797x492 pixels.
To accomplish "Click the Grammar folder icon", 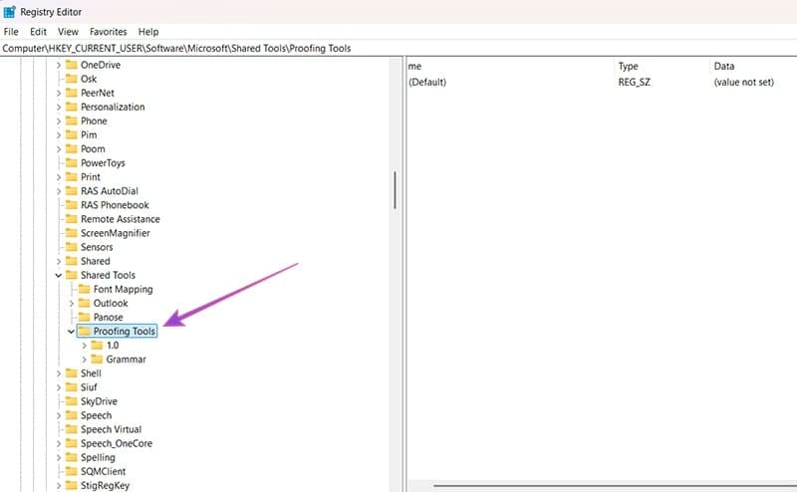I will [97, 359].
